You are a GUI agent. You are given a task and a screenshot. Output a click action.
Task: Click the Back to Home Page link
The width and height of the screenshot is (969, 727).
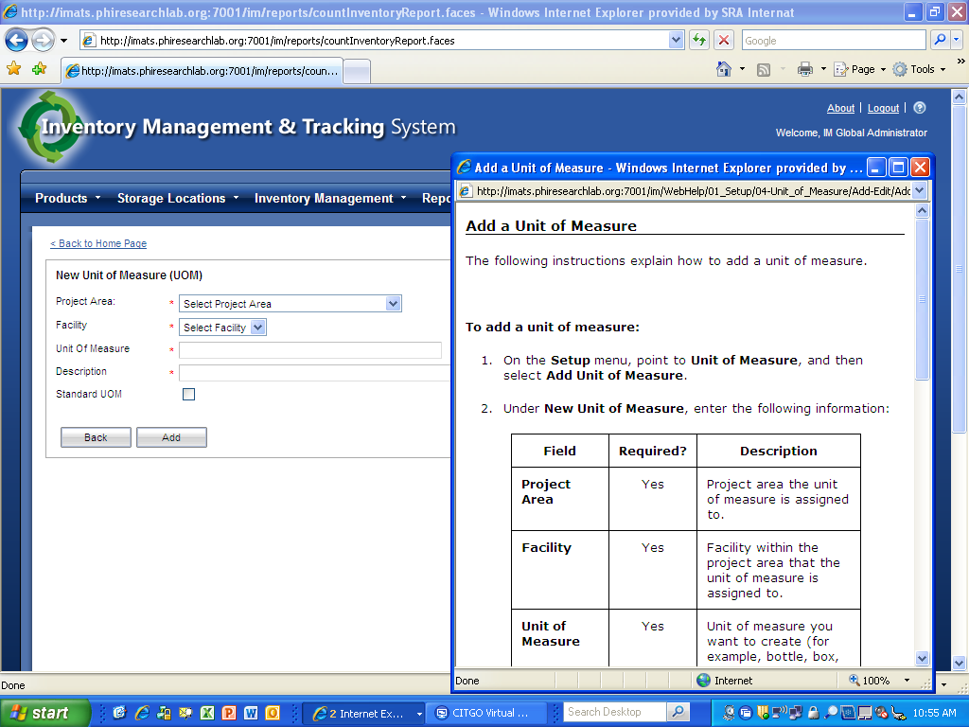[x=98, y=243]
